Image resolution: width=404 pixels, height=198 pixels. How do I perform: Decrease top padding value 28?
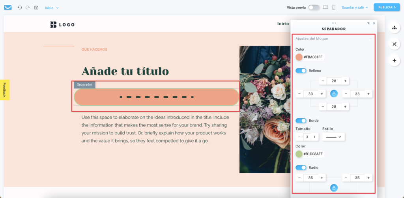(x=323, y=81)
